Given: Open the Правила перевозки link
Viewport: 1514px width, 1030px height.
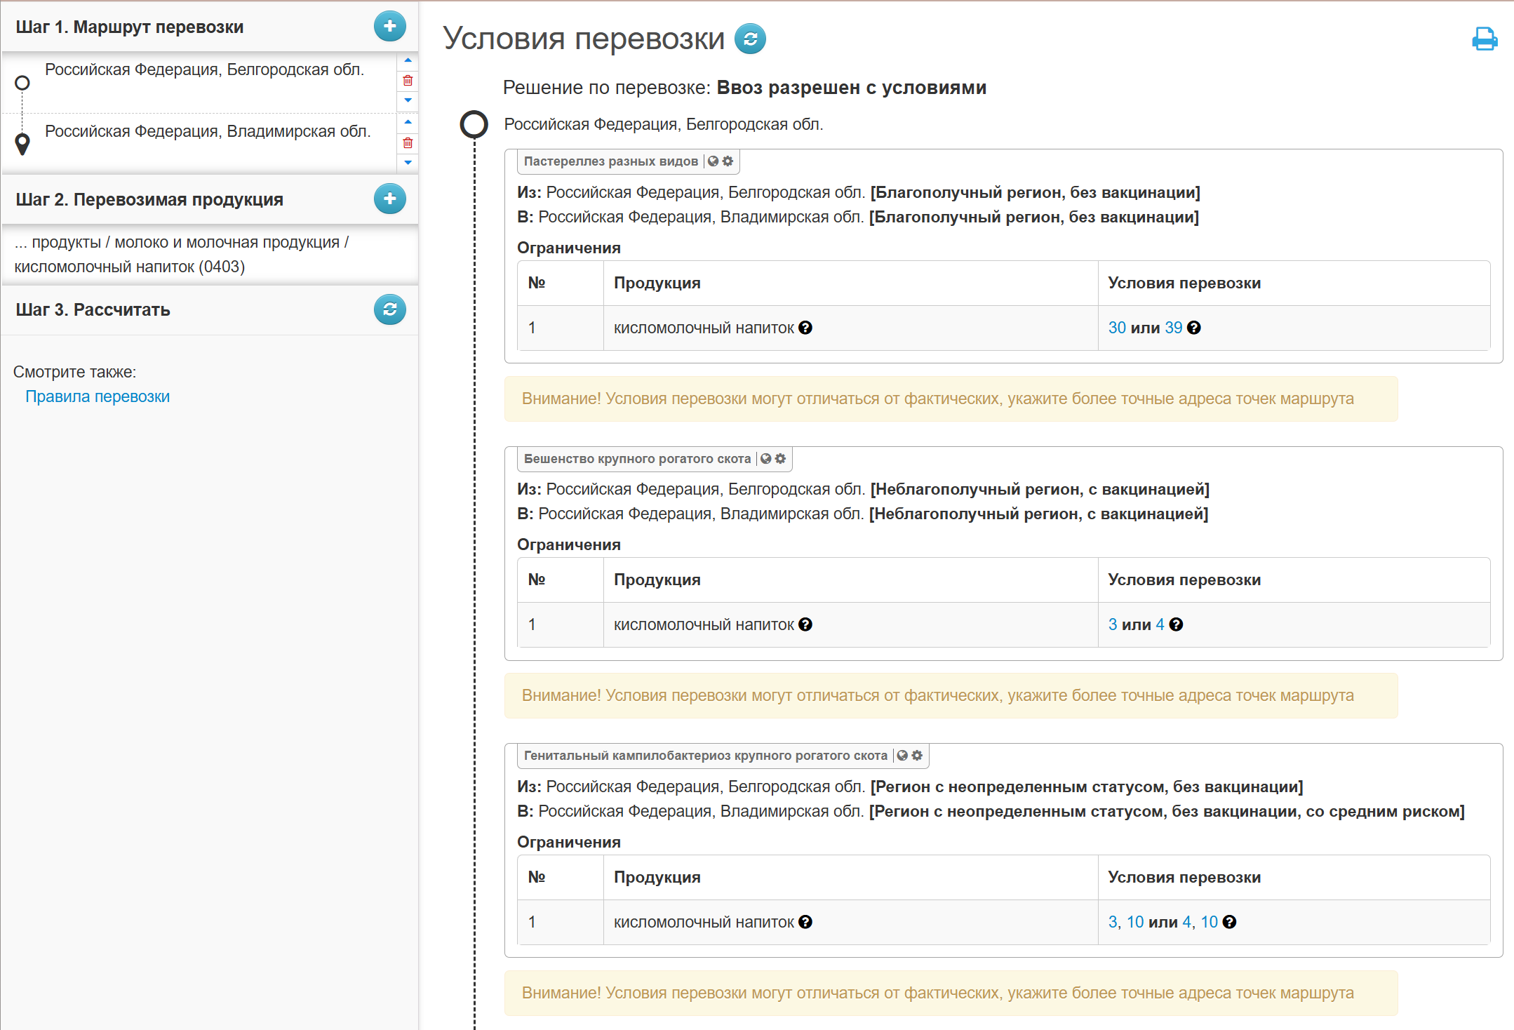Looking at the screenshot, I should click(x=98, y=396).
